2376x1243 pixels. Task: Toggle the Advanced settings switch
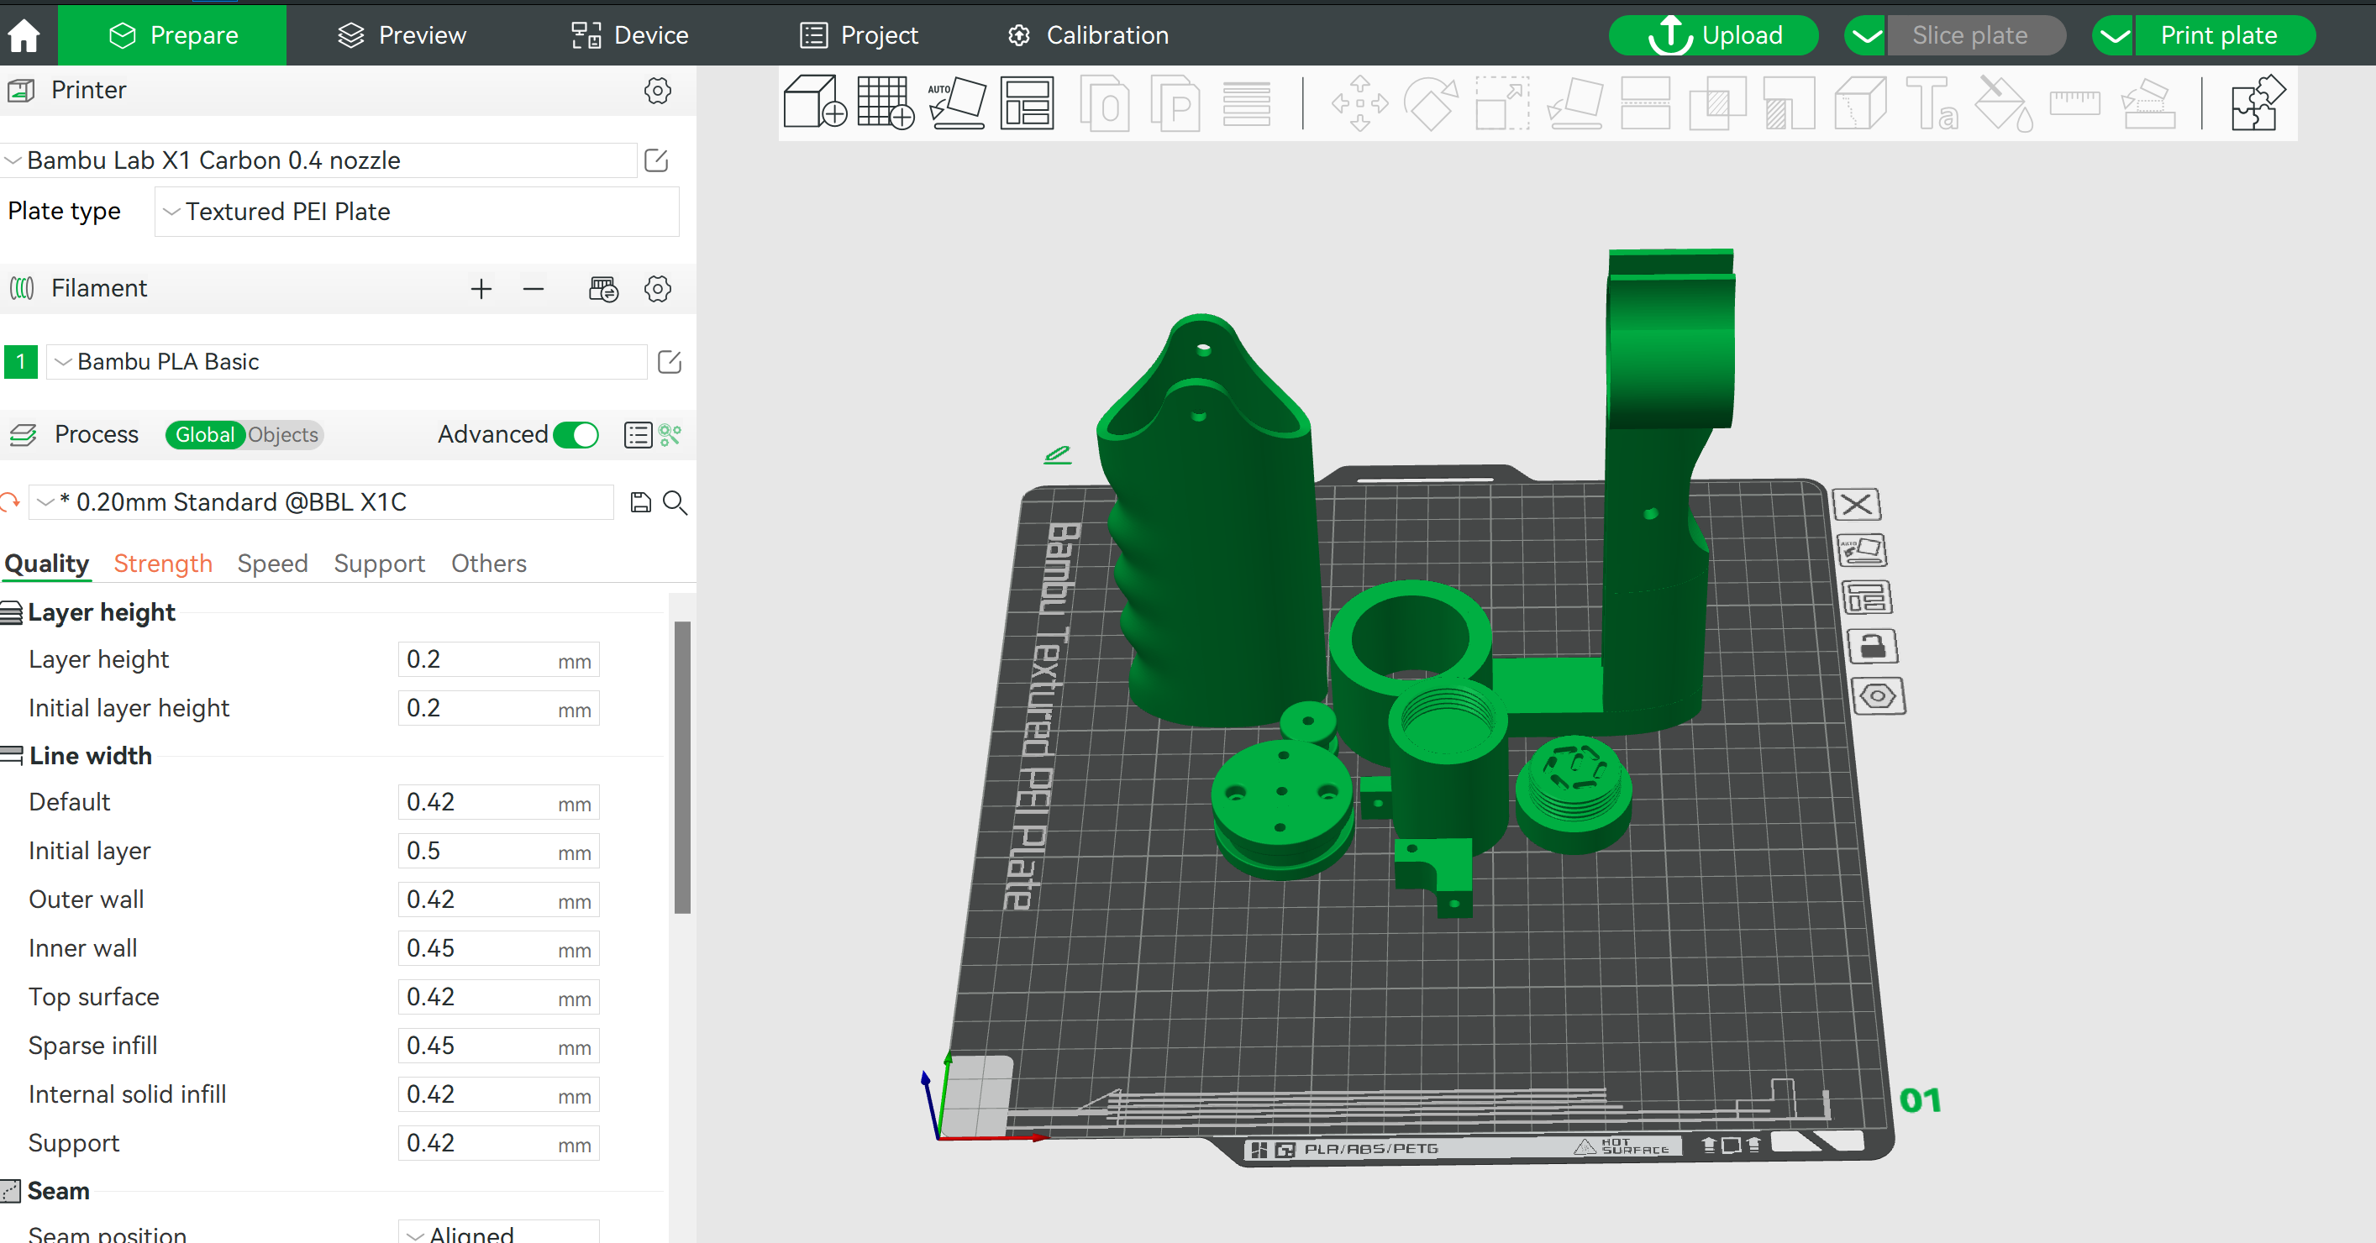pyautogui.click(x=576, y=434)
